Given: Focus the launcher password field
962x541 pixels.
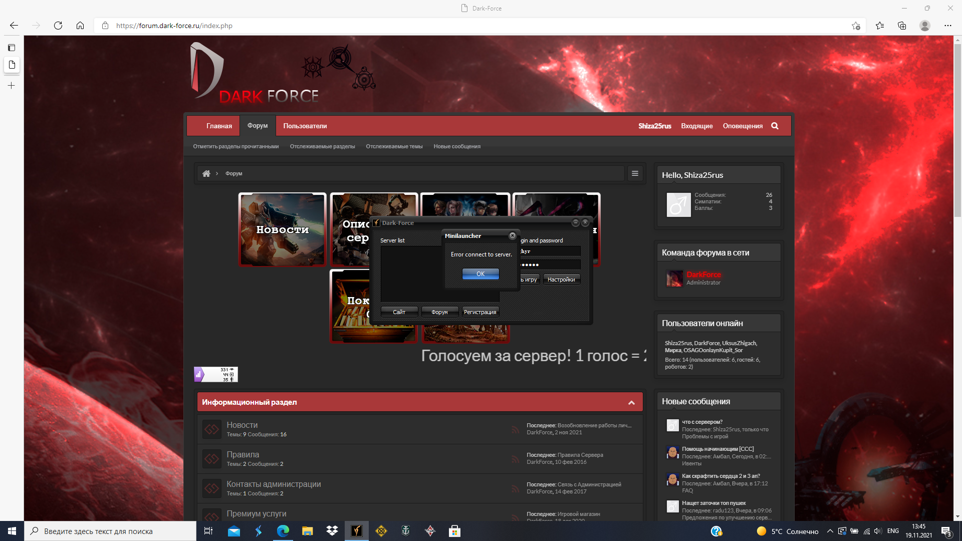Looking at the screenshot, I should 550,264.
